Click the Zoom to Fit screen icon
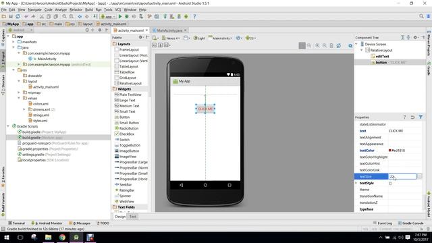Image resolution: width=432 pixels, height=243 pixels. [x=302, y=46]
